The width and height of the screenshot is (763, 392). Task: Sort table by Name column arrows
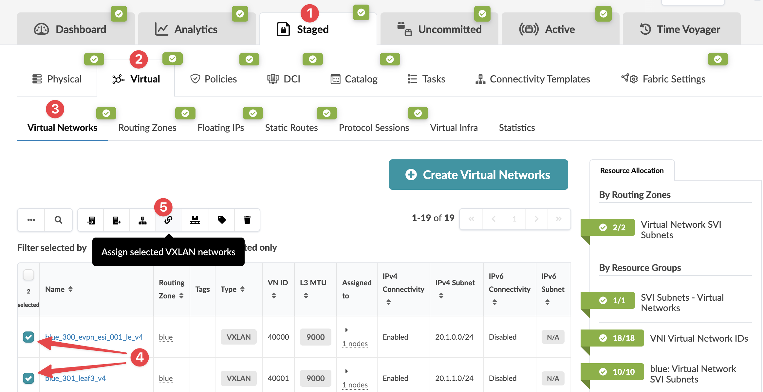[70, 289]
